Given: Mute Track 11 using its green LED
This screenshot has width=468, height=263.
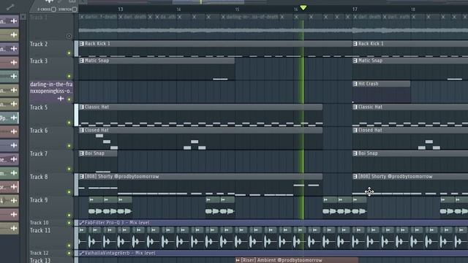Looking at the screenshot, I should [69, 245].
